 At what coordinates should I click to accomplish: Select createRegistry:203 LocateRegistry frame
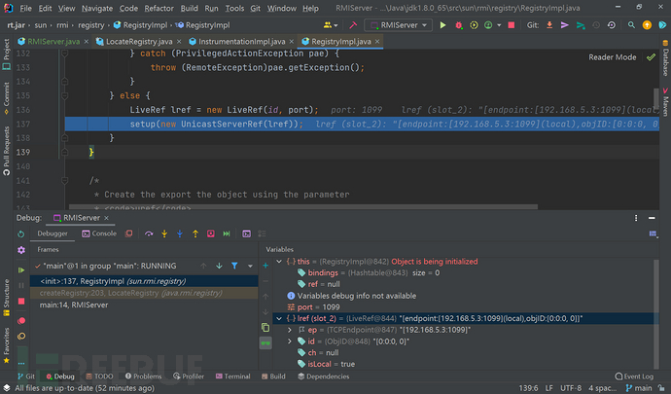click(144, 294)
